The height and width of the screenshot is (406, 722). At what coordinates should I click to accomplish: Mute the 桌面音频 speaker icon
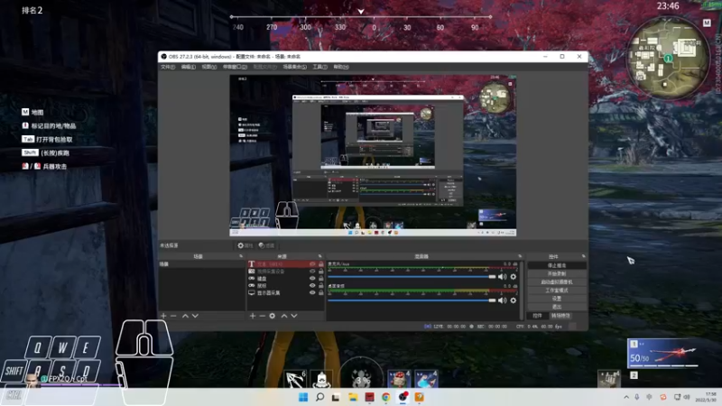[x=503, y=300]
